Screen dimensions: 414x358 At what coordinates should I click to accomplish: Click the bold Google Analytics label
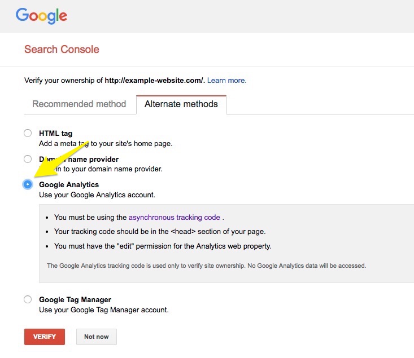(69, 184)
